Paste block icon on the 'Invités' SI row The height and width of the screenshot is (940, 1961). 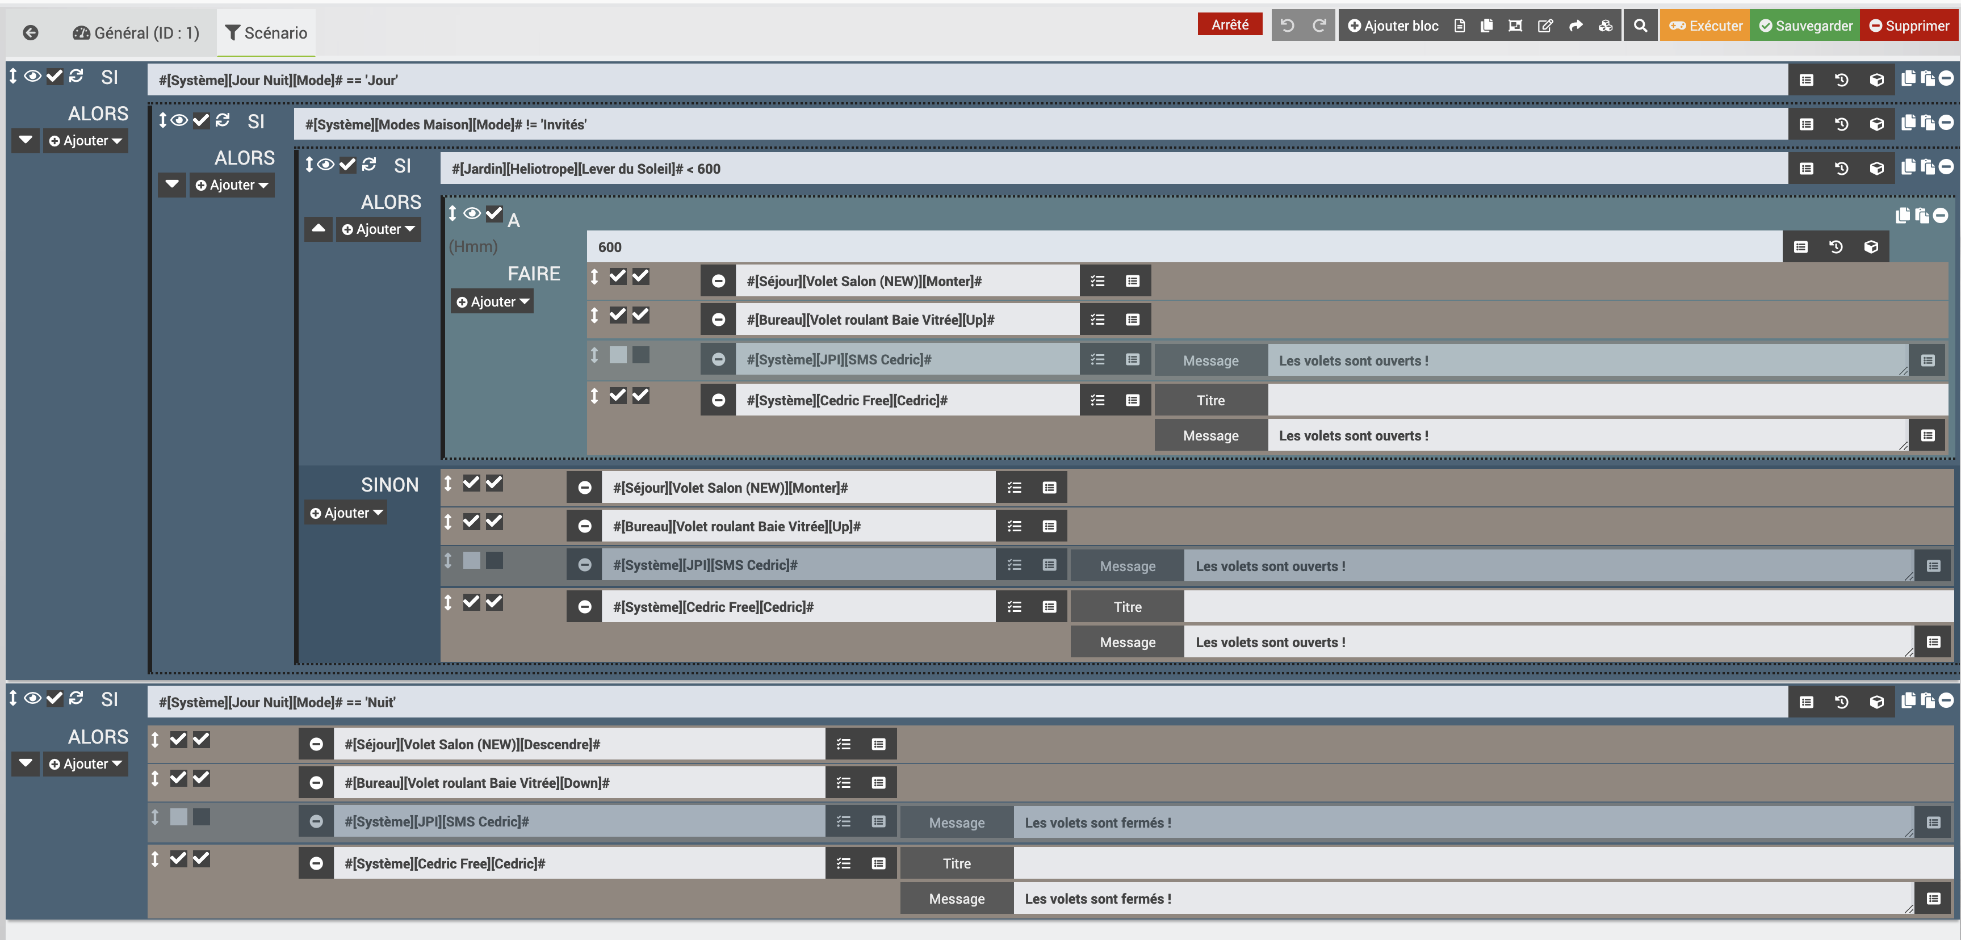pyautogui.click(x=1927, y=123)
